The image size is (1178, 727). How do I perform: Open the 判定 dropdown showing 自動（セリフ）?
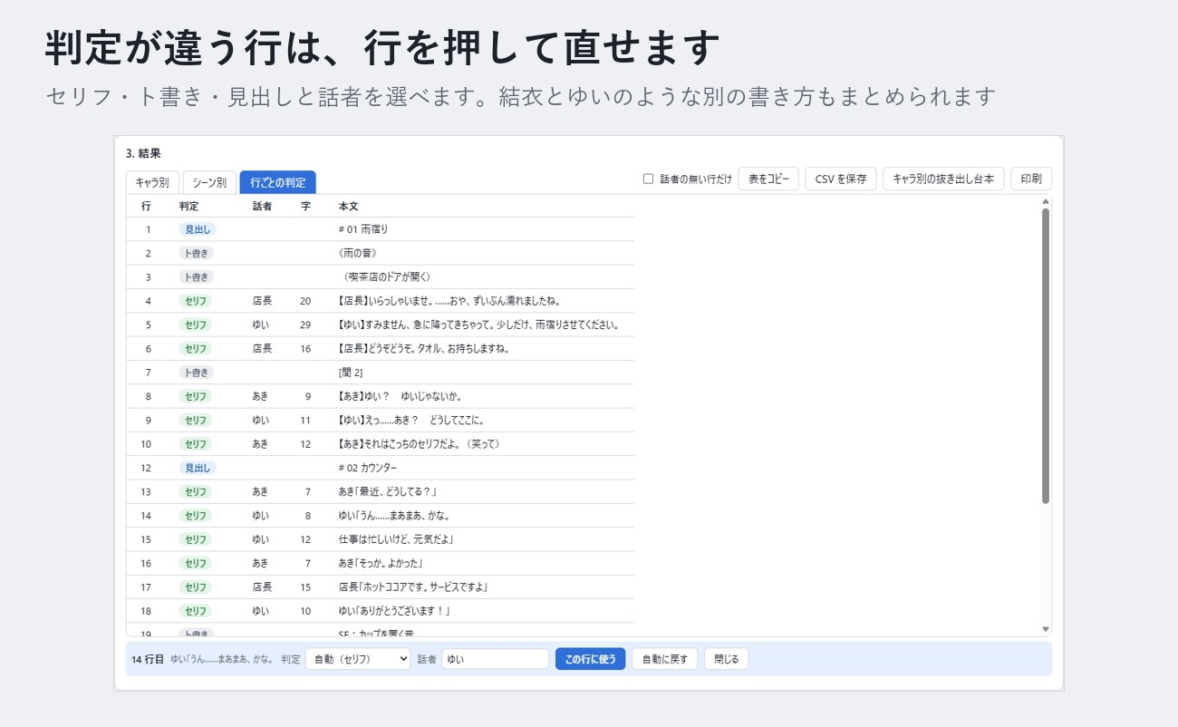coord(358,659)
